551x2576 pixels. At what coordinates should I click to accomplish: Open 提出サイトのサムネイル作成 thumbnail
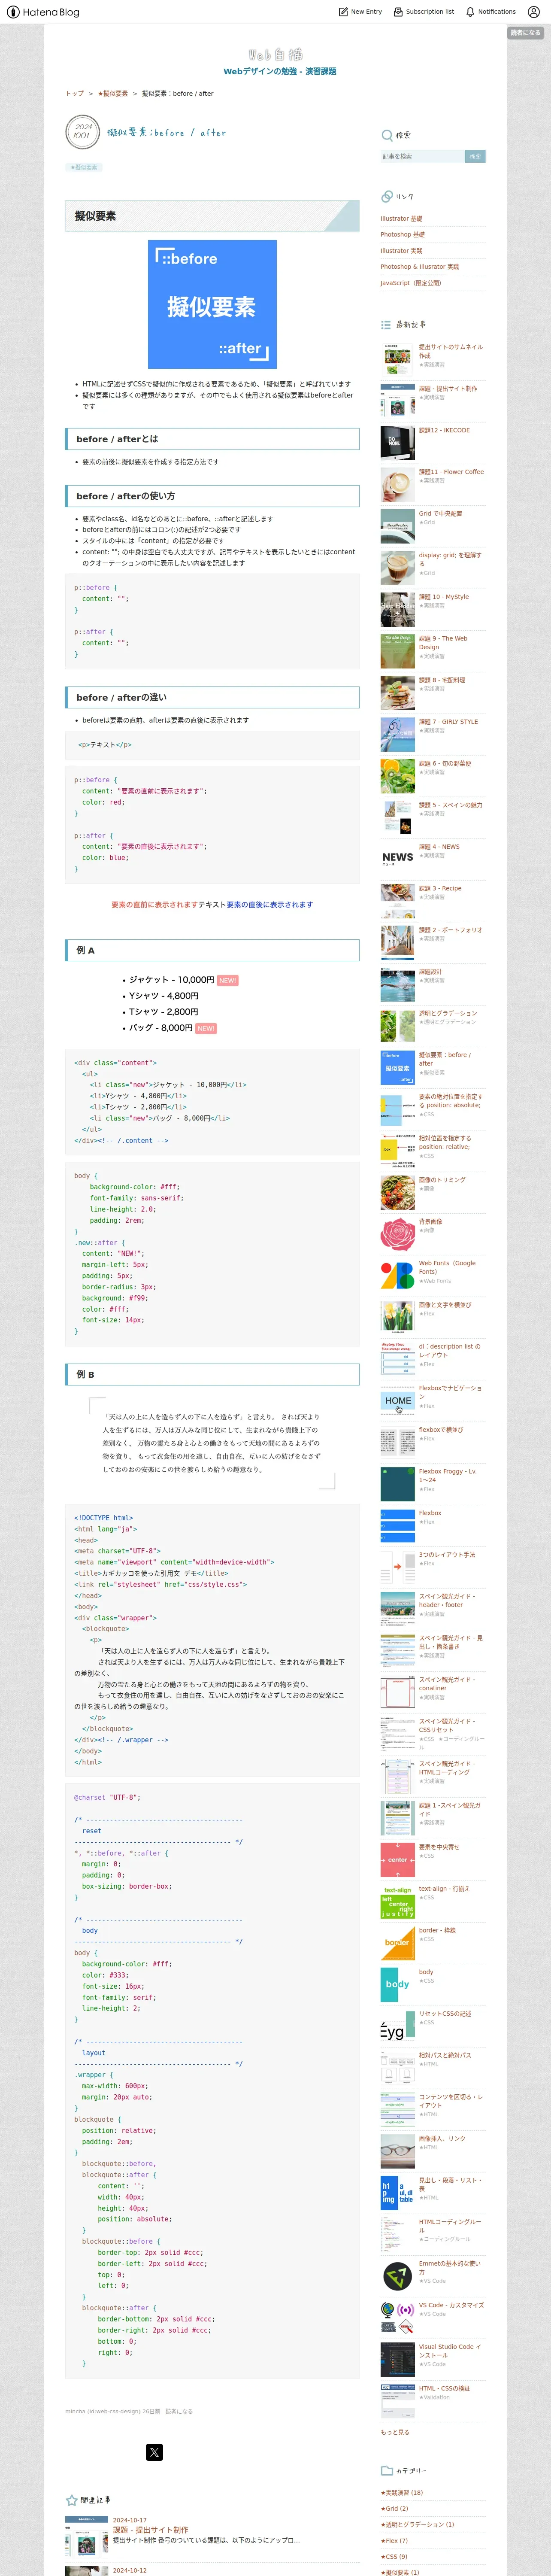[397, 358]
